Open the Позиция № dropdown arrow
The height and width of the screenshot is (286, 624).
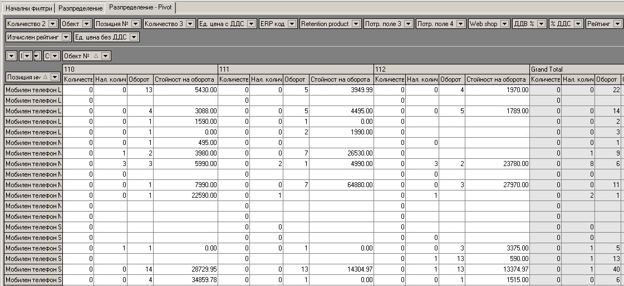coord(135,24)
